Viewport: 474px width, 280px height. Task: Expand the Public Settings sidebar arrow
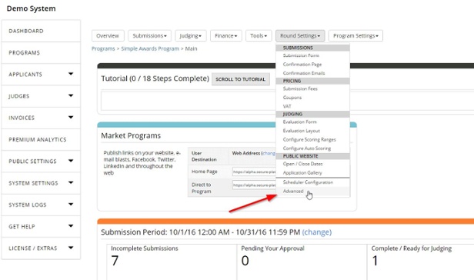pyautogui.click(x=71, y=161)
